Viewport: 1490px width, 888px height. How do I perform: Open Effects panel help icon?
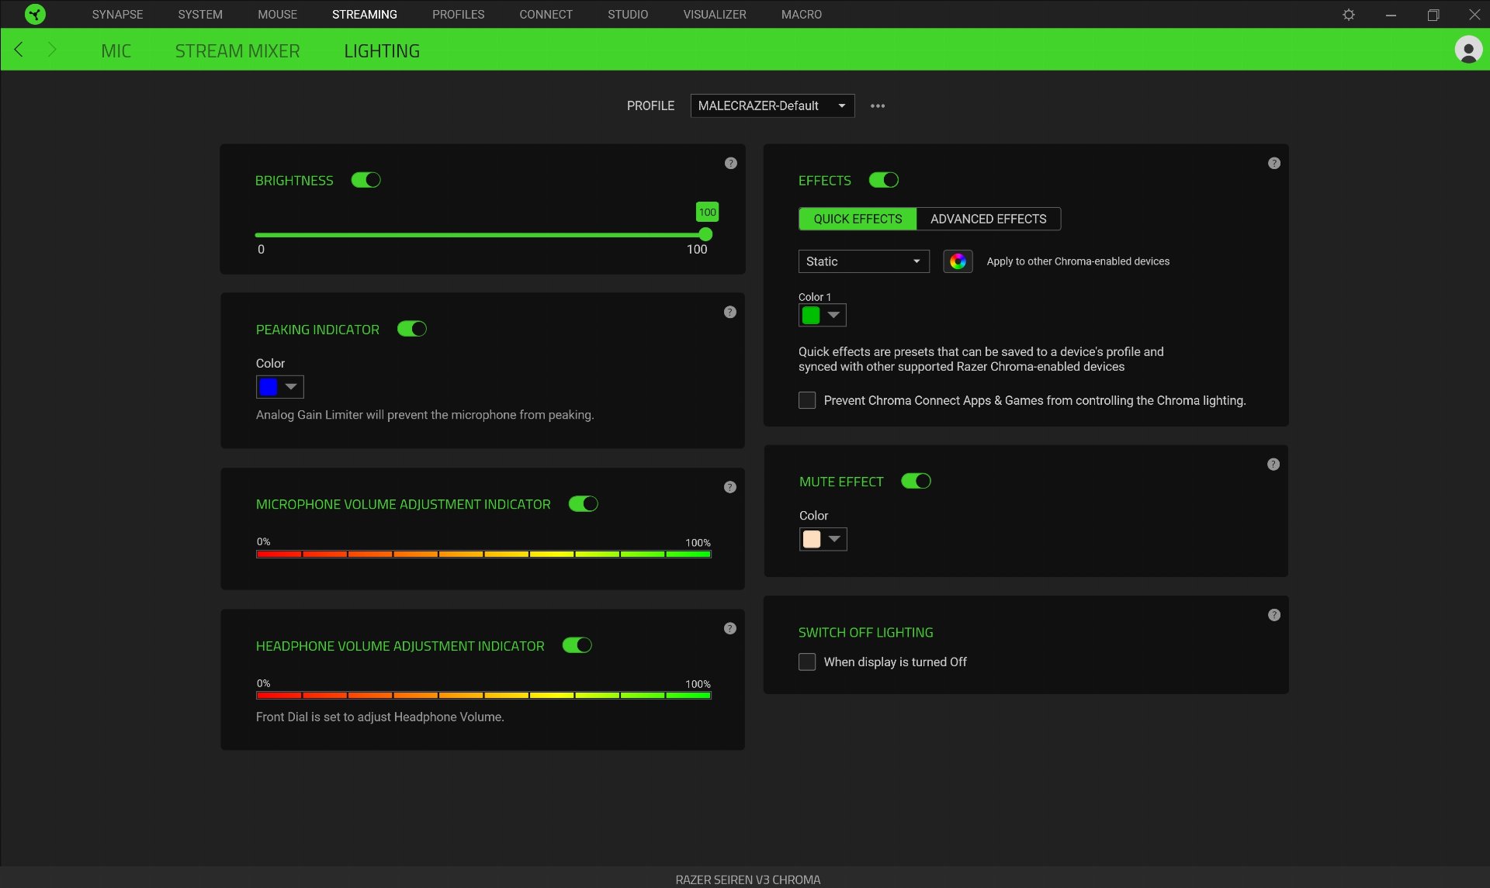point(1274,163)
